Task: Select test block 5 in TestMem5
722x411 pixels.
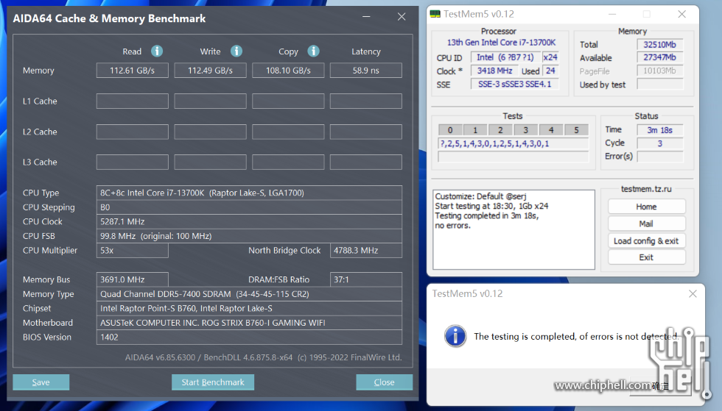Action: click(x=576, y=130)
